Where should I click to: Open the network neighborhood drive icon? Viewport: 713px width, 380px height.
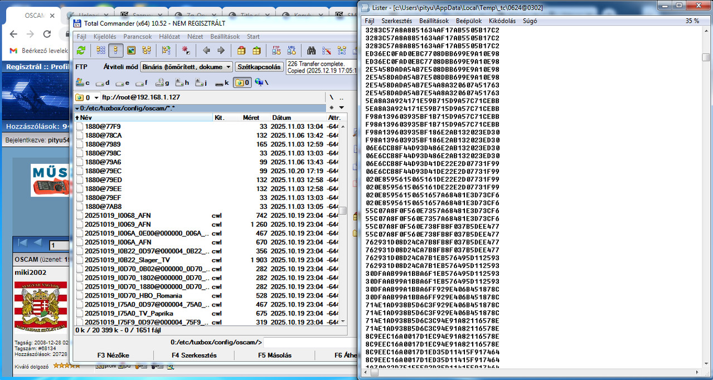pyautogui.click(x=261, y=82)
